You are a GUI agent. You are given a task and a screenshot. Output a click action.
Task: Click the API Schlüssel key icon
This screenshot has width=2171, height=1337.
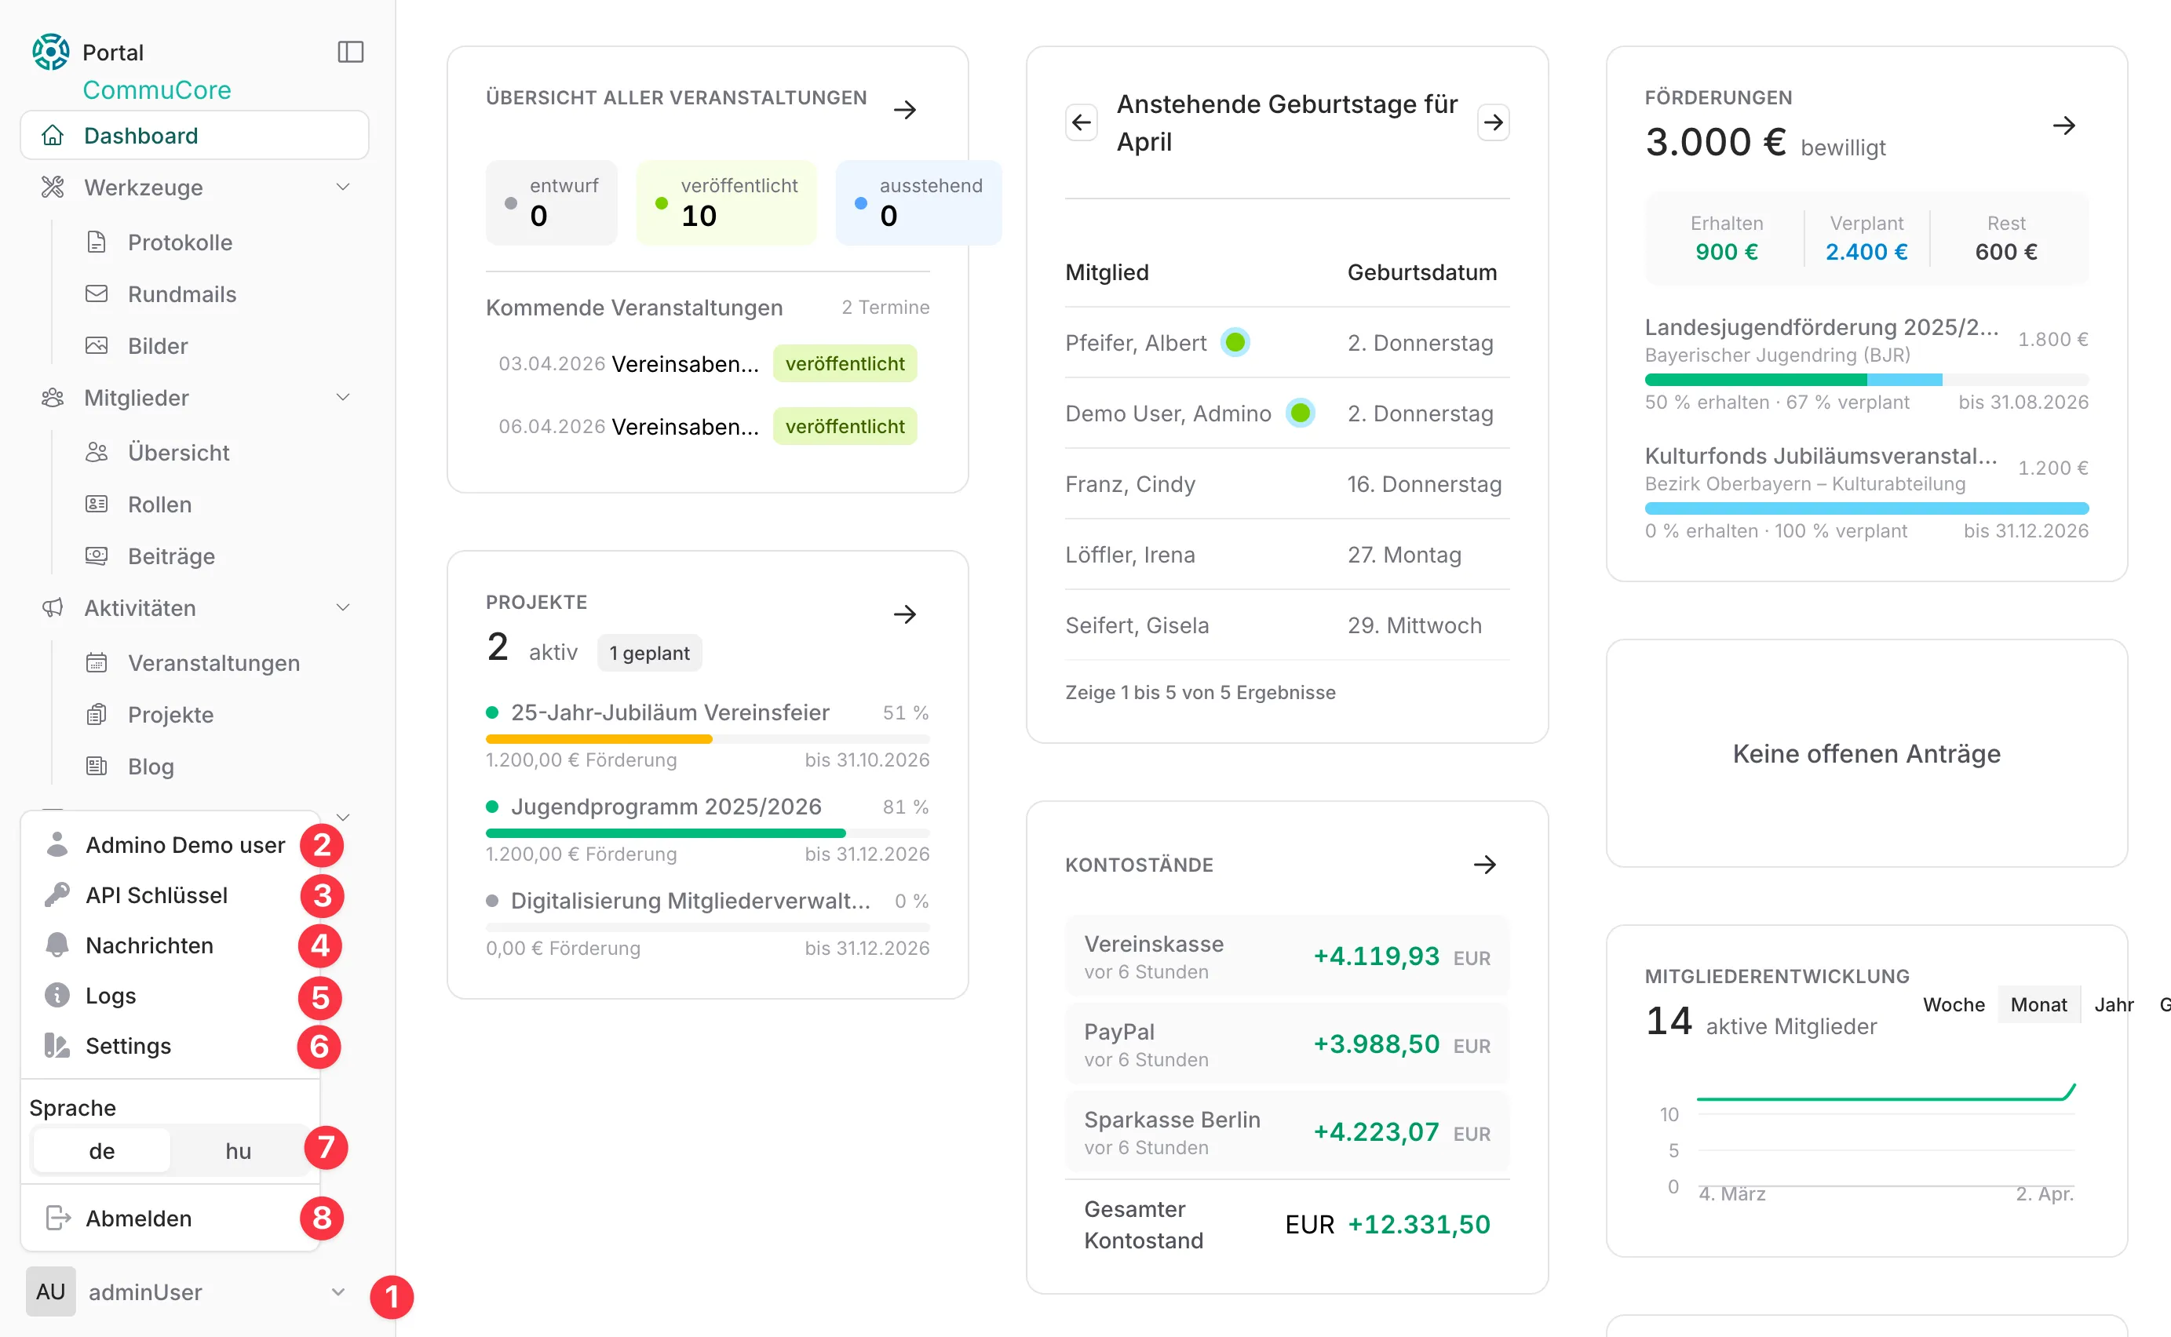tap(57, 895)
